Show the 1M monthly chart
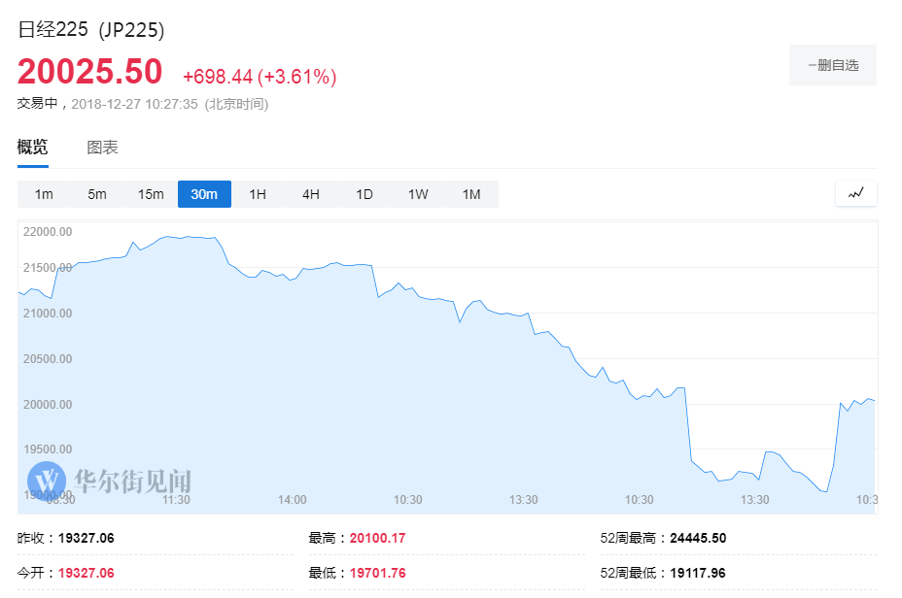902x598 pixels. [471, 194]
